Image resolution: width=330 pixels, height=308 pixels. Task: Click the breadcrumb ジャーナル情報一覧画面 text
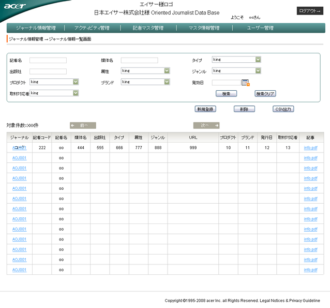(70, 39)
